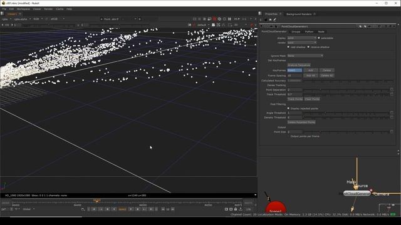Click the Track Points button
Image resolution: width=401 pixels, height=225 pixels.
point(295,99)
